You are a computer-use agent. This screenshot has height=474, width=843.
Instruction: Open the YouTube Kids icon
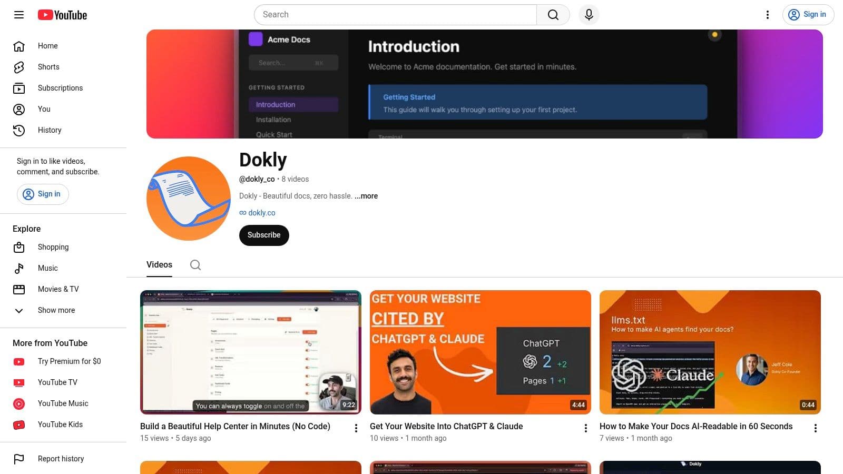point(19,424)
